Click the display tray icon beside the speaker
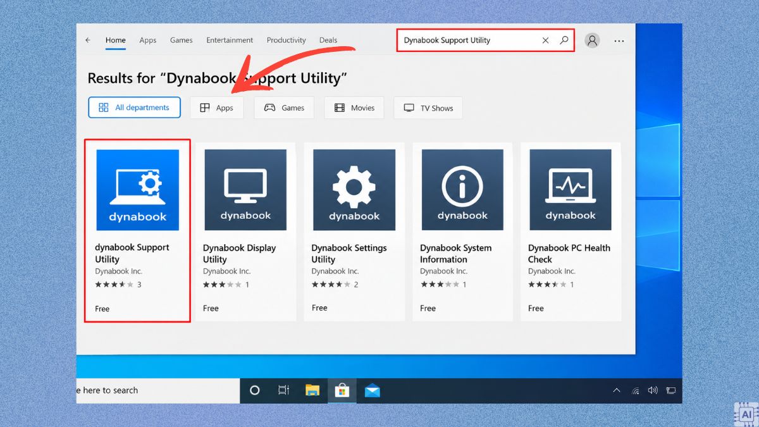 tap(671, 391)
